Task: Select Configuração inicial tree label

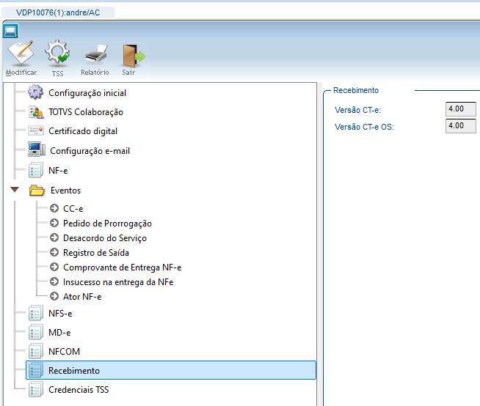Action: [x=87, y=93]
